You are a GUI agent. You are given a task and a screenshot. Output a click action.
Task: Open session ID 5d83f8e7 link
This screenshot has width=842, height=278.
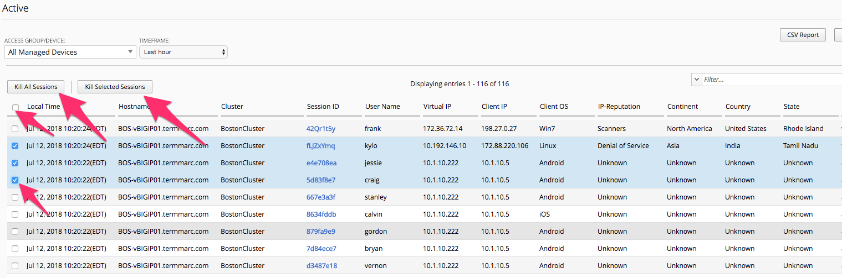pos(321,180)
